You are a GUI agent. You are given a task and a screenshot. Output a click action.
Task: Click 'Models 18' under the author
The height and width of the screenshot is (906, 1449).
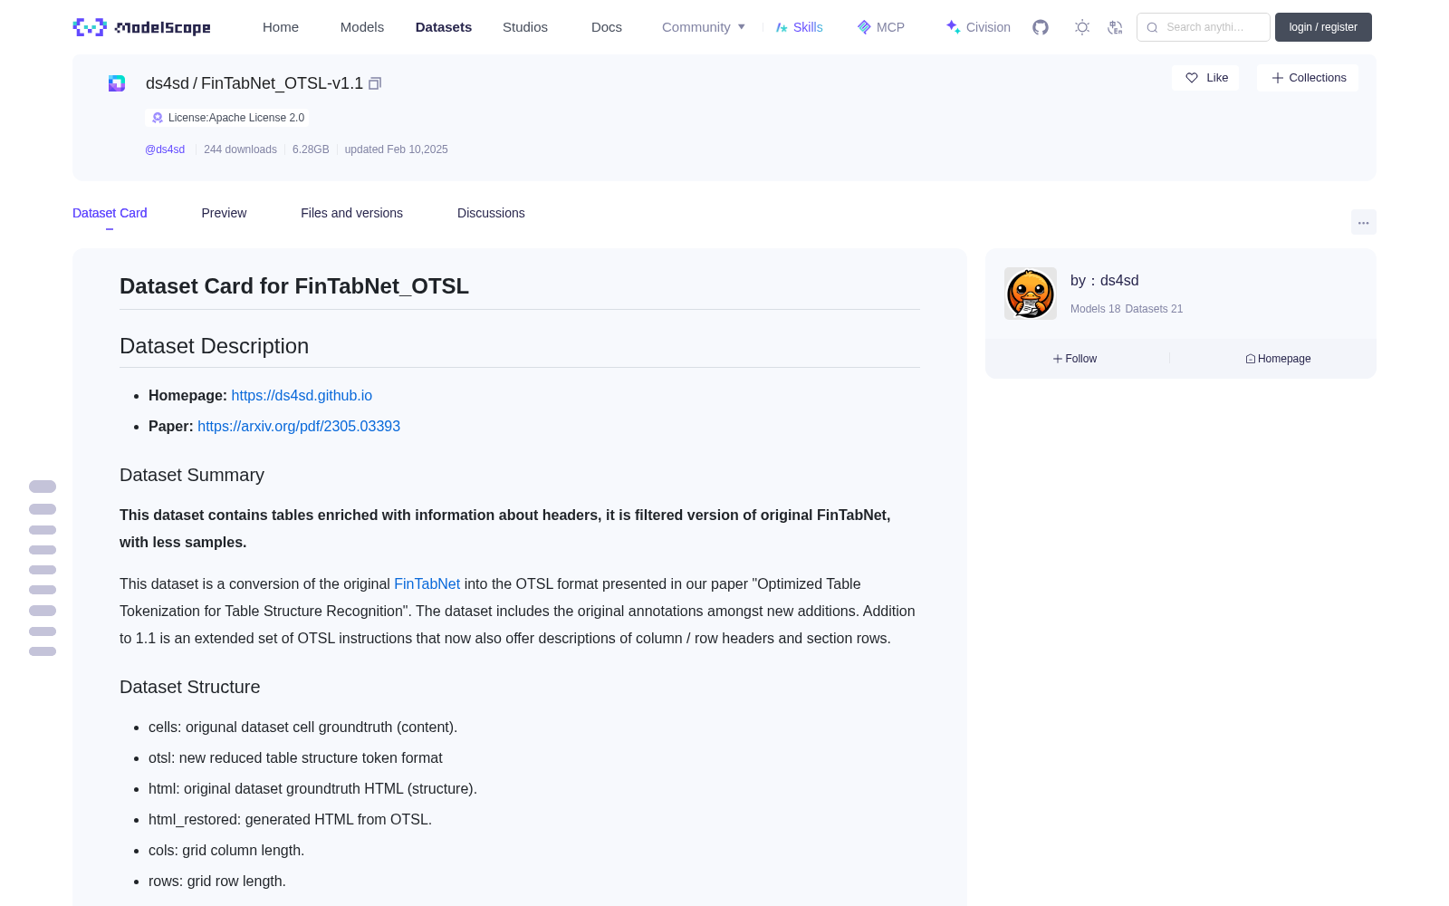[x=1095, y=309]
